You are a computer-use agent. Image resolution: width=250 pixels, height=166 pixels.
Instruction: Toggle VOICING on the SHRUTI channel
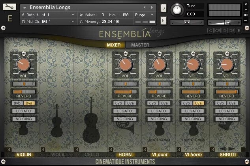click(x=227, y=119)
